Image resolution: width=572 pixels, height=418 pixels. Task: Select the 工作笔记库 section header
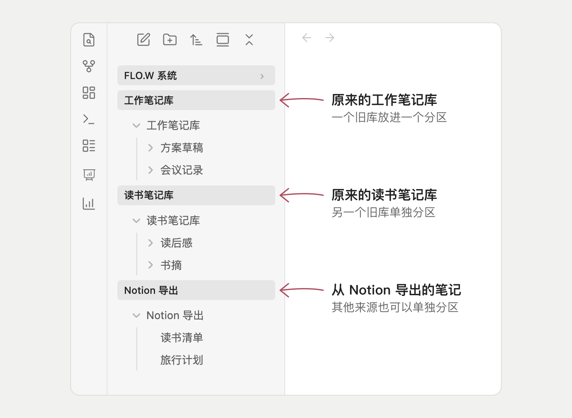pos(196,100)
